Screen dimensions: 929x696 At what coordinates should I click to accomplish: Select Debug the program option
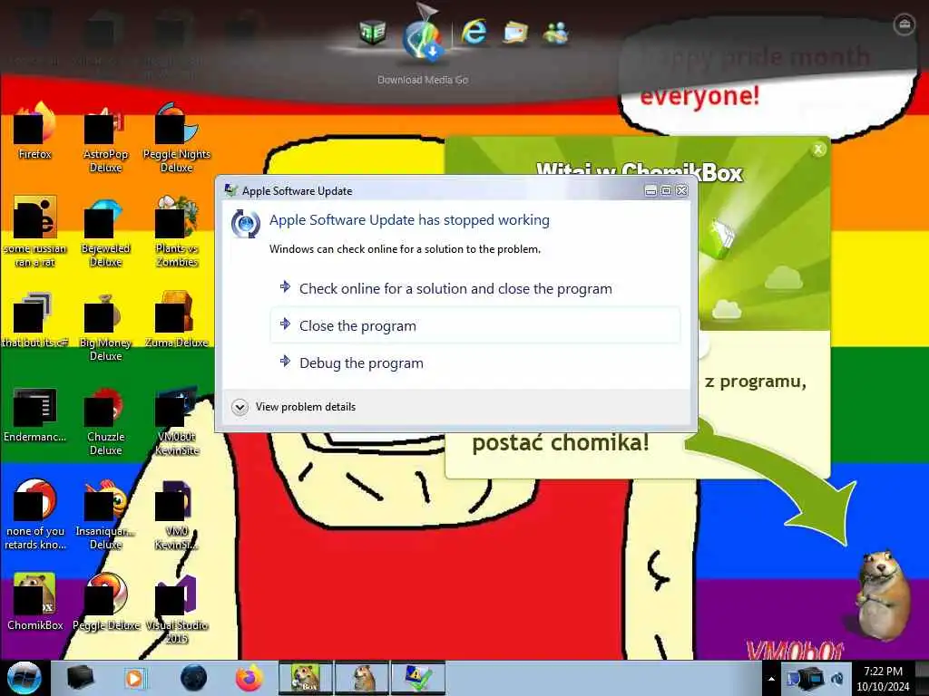475,362
